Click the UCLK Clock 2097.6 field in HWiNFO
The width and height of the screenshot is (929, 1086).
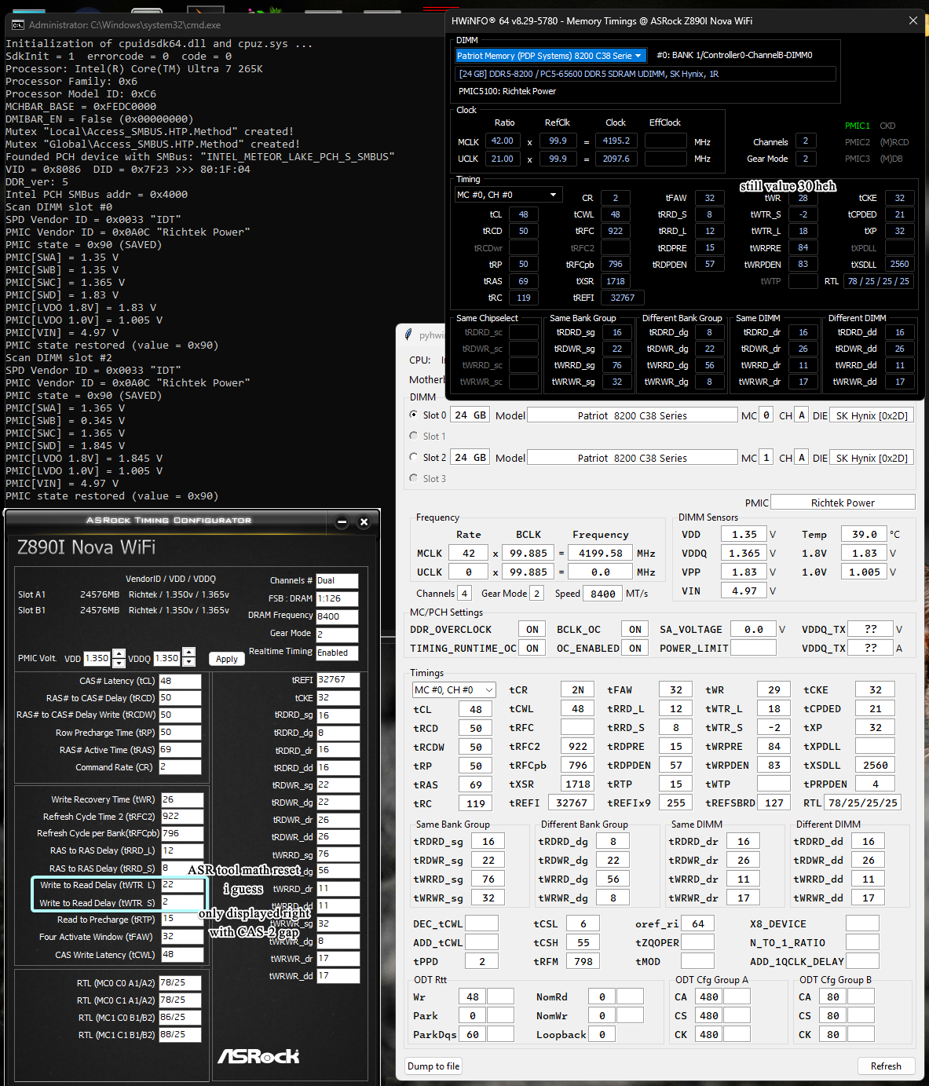pyautogui.click(x=616, y=159)
